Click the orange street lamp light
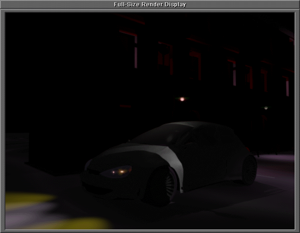 click(182, 99)
